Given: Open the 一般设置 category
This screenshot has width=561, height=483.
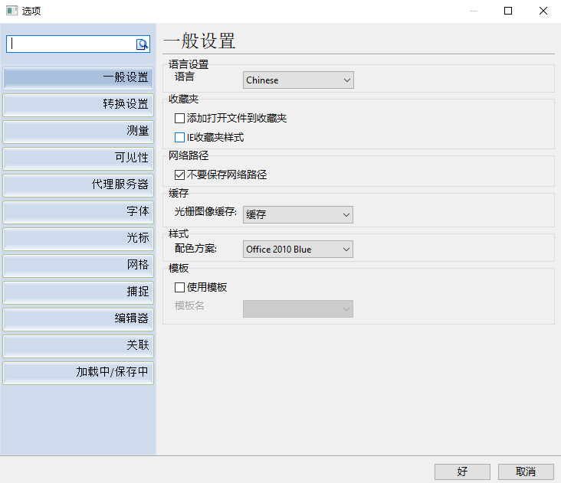Looking at the screenshot, I should [78, 77].
